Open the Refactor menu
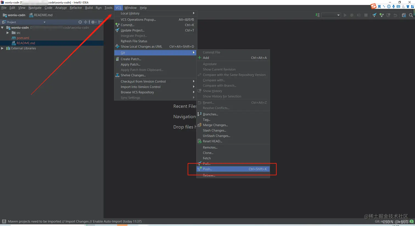The width and height of the screenshot is (415, 226). coord(76,8)
